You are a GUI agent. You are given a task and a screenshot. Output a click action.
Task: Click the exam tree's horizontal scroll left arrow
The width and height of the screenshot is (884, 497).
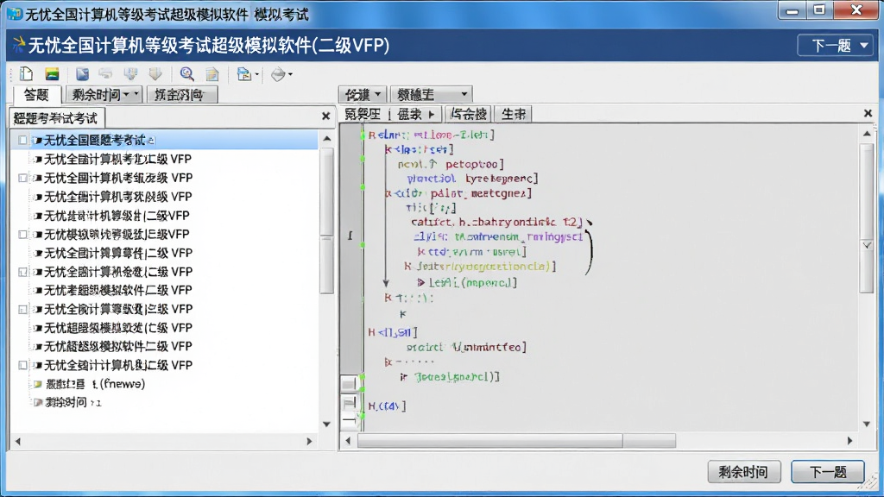(x=18, y=442)
